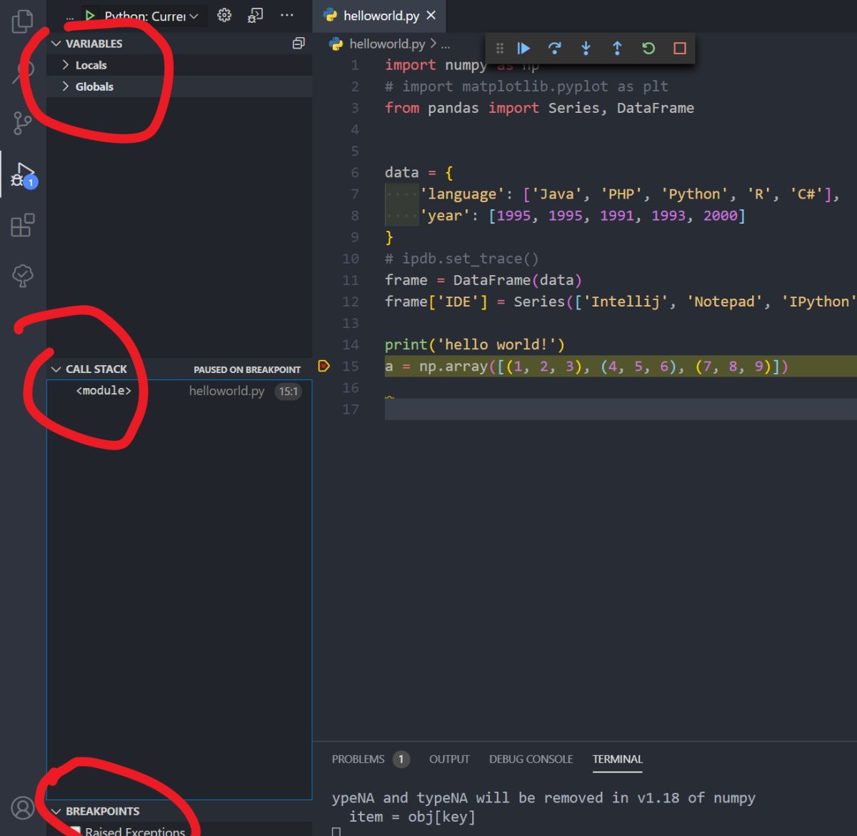Toggle the Raised Exceptions breakpoint checkbox
This screenshot has width=857, height=836.
(74, 831)
